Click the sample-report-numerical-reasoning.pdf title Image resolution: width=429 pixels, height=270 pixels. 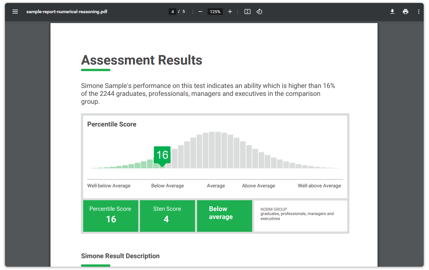[67, 12]
